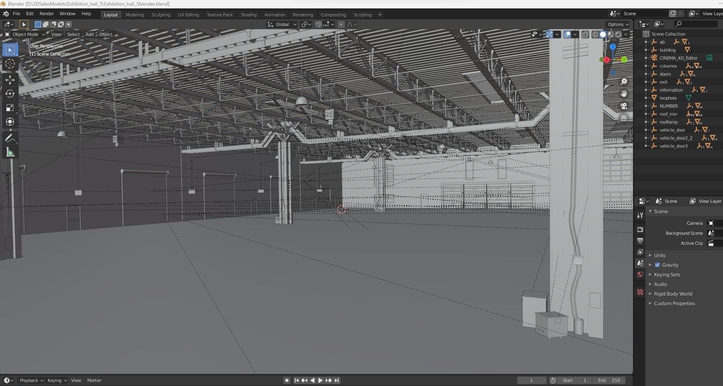Click the current frame field
Screen dimensions: 723x386
click(531, 380)
